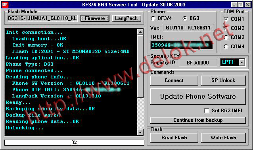Click the 'Phone Type: BG3' log line
This screenshot has width=253, height=150.
point(29,64)
